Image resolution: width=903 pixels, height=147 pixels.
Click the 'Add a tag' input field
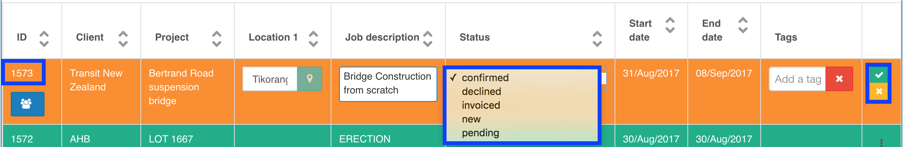click(798, 79)
